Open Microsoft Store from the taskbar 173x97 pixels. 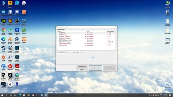(x=24, y=95)
